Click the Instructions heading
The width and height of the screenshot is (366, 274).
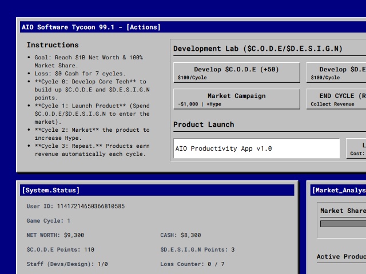point(53,45)
